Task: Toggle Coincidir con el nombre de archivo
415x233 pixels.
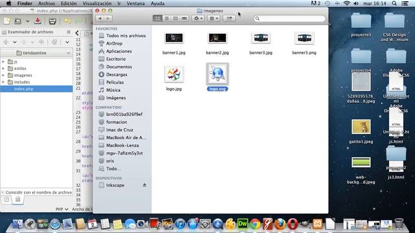Action: [x=3, y=193]
